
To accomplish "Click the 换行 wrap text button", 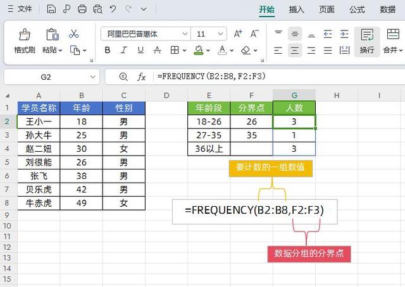I will (367, 42).
